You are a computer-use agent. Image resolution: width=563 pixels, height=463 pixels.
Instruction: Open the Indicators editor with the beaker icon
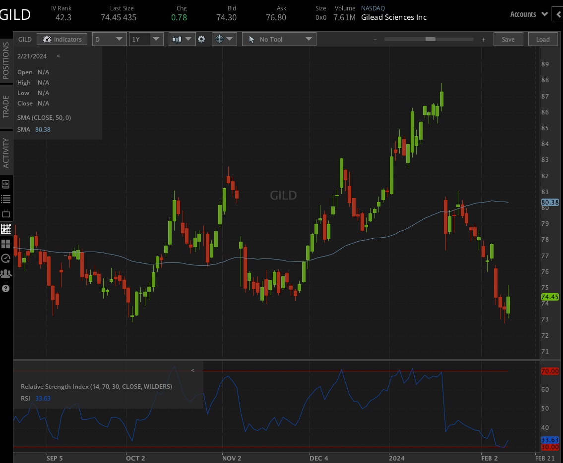tap(62, 39)
